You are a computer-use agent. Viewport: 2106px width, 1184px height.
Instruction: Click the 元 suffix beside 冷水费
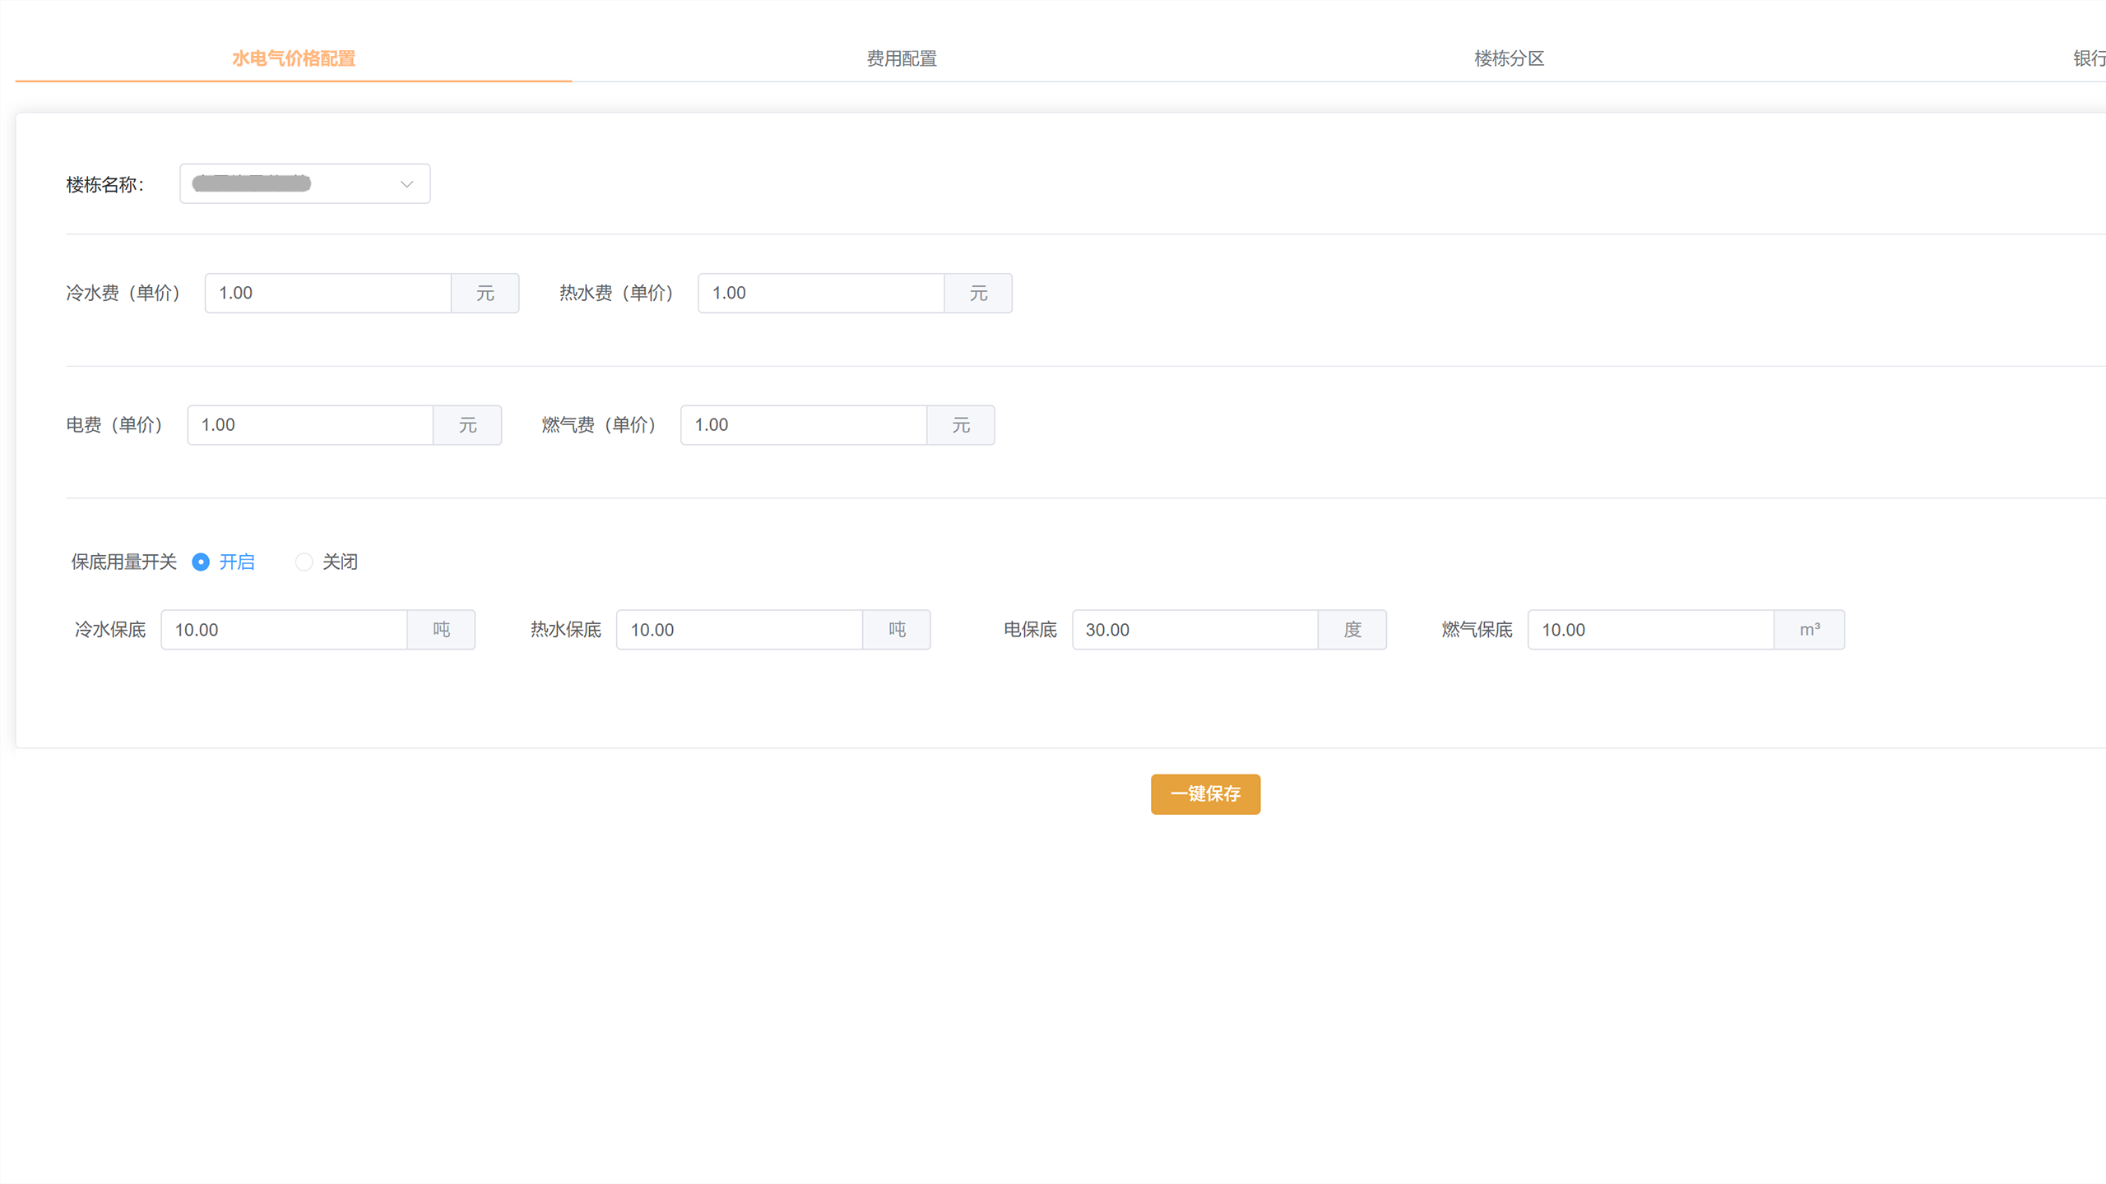point(485,293)
